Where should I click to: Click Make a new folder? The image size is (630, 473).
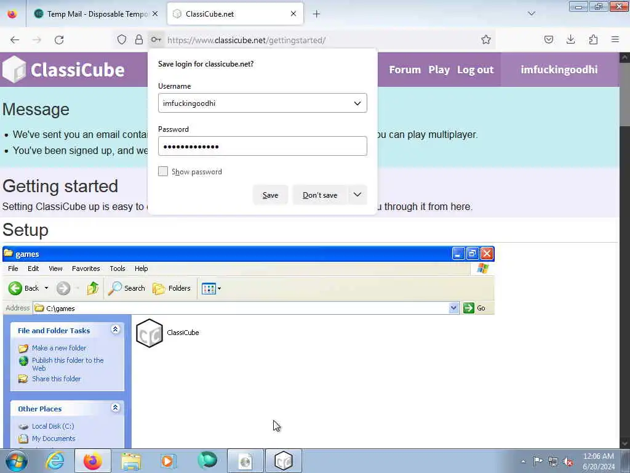click(x=58, y=348)
